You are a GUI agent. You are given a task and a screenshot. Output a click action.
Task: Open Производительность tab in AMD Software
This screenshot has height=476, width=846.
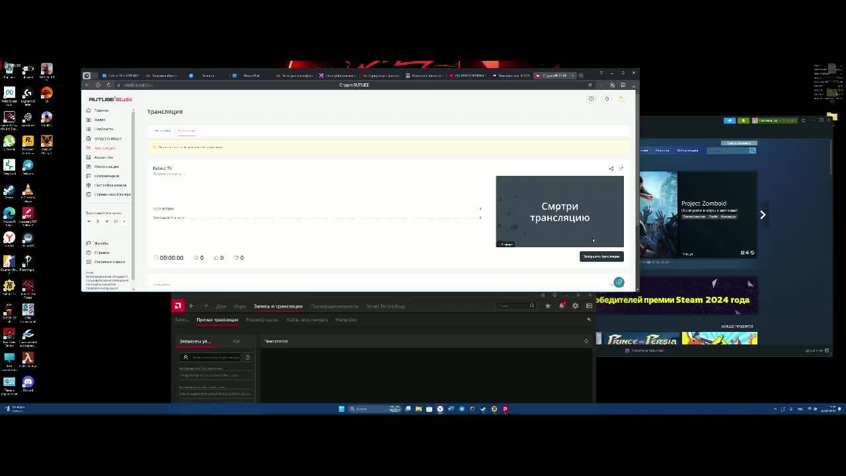[334, 306]
